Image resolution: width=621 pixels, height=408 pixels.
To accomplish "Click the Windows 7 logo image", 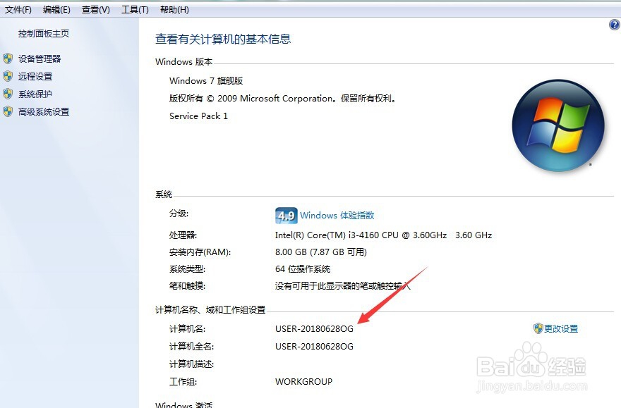I will (x=558, y=125).
